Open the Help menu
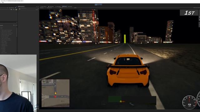 [3, 2]
